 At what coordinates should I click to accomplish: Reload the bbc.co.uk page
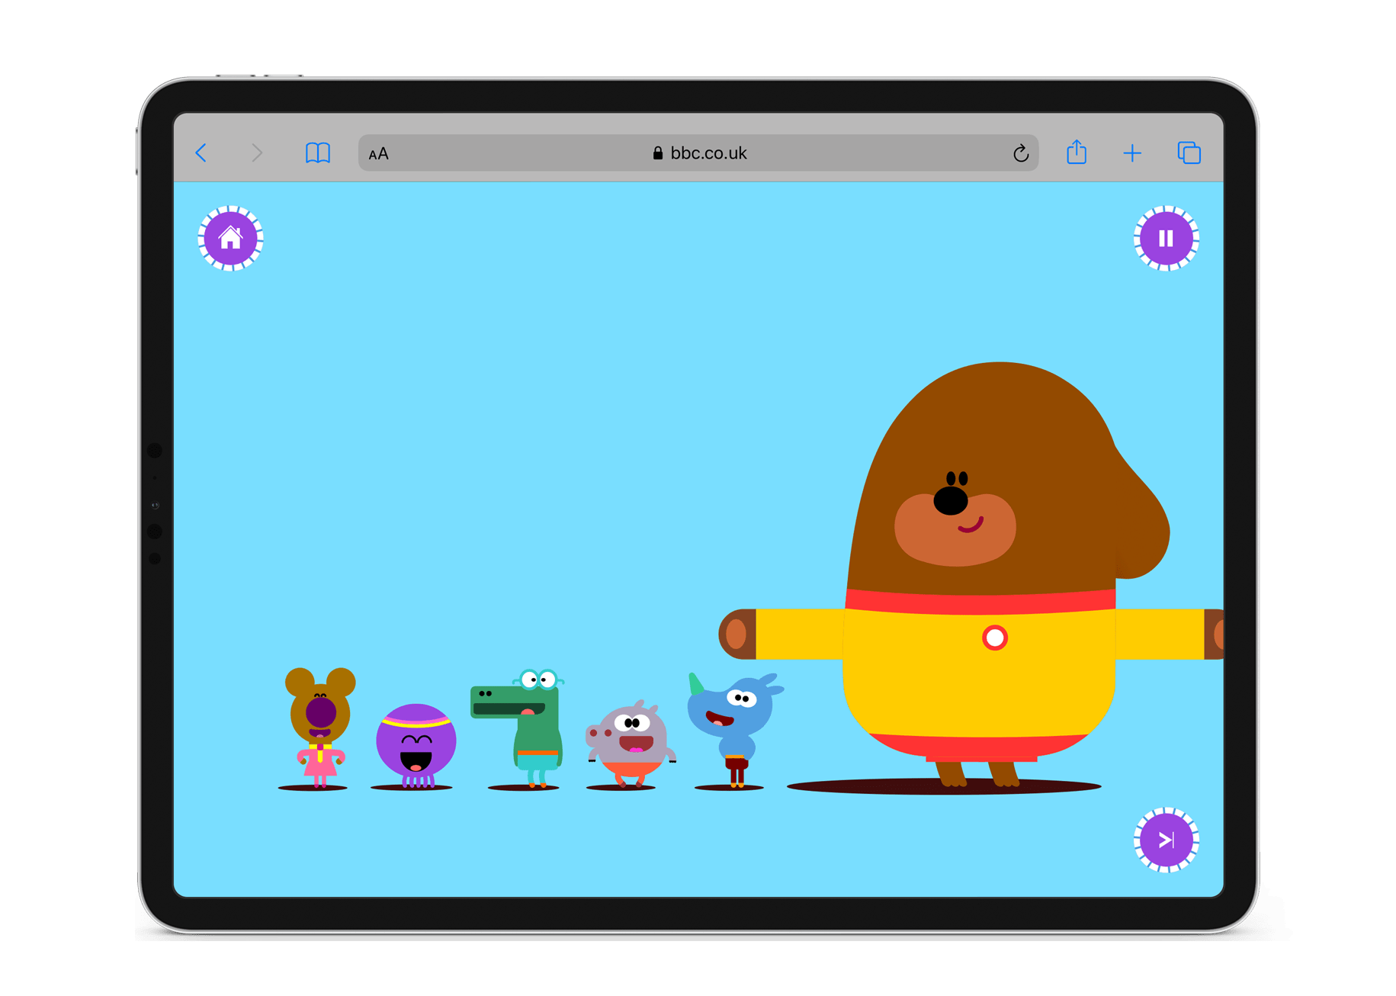click(x=1020, y=153)
